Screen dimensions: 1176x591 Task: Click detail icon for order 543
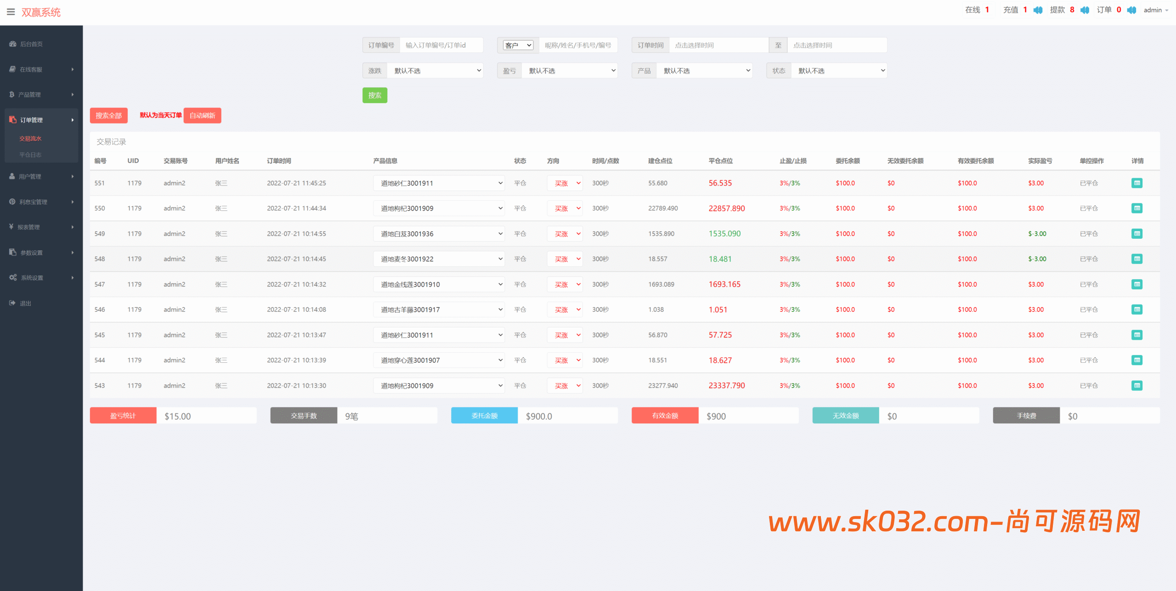pyautogui.click(x=1136, y=386)
